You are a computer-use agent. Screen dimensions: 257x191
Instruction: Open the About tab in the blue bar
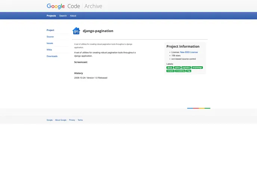(73, 16)
